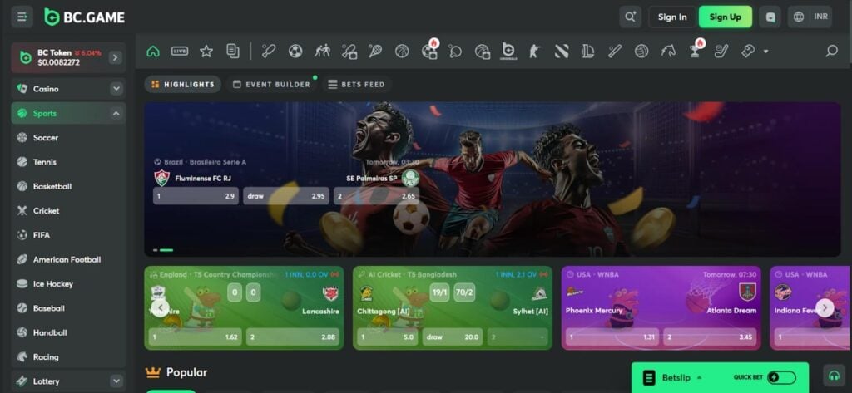Image resolution: width=852 pixels, height=393 pixels.
Task: Select League of Legends icon in sports bar
Action: pyautogui.click(x=588, y=51)
